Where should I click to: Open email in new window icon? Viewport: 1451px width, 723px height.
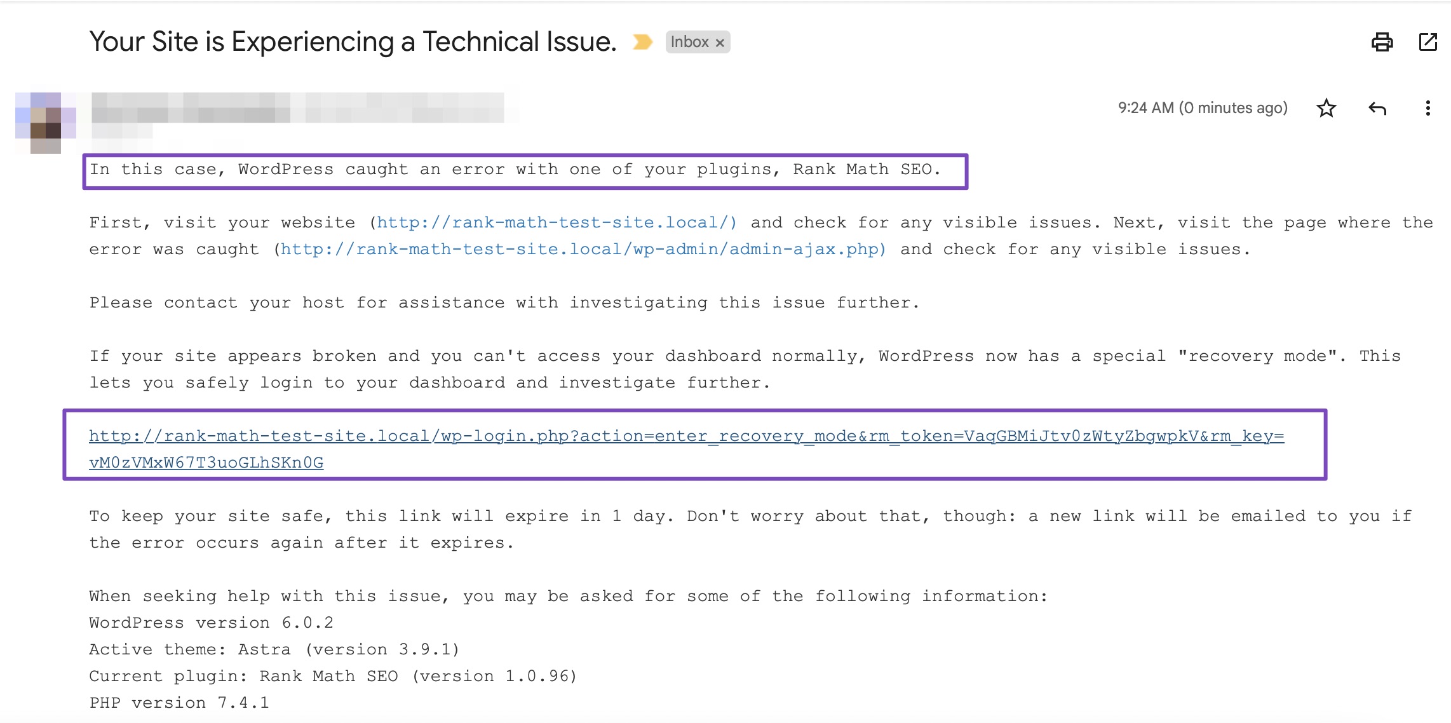(1427, 42)
